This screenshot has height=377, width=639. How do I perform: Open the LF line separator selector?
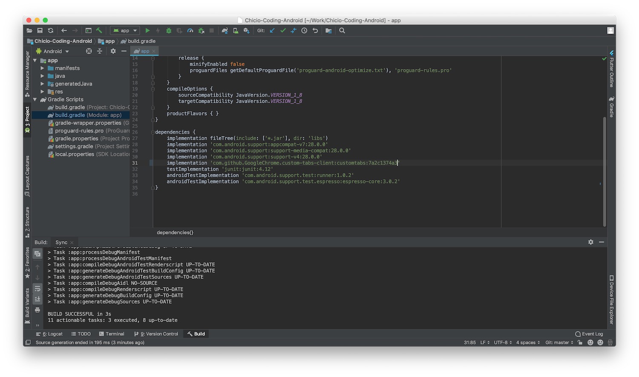[x=485, y=342]
